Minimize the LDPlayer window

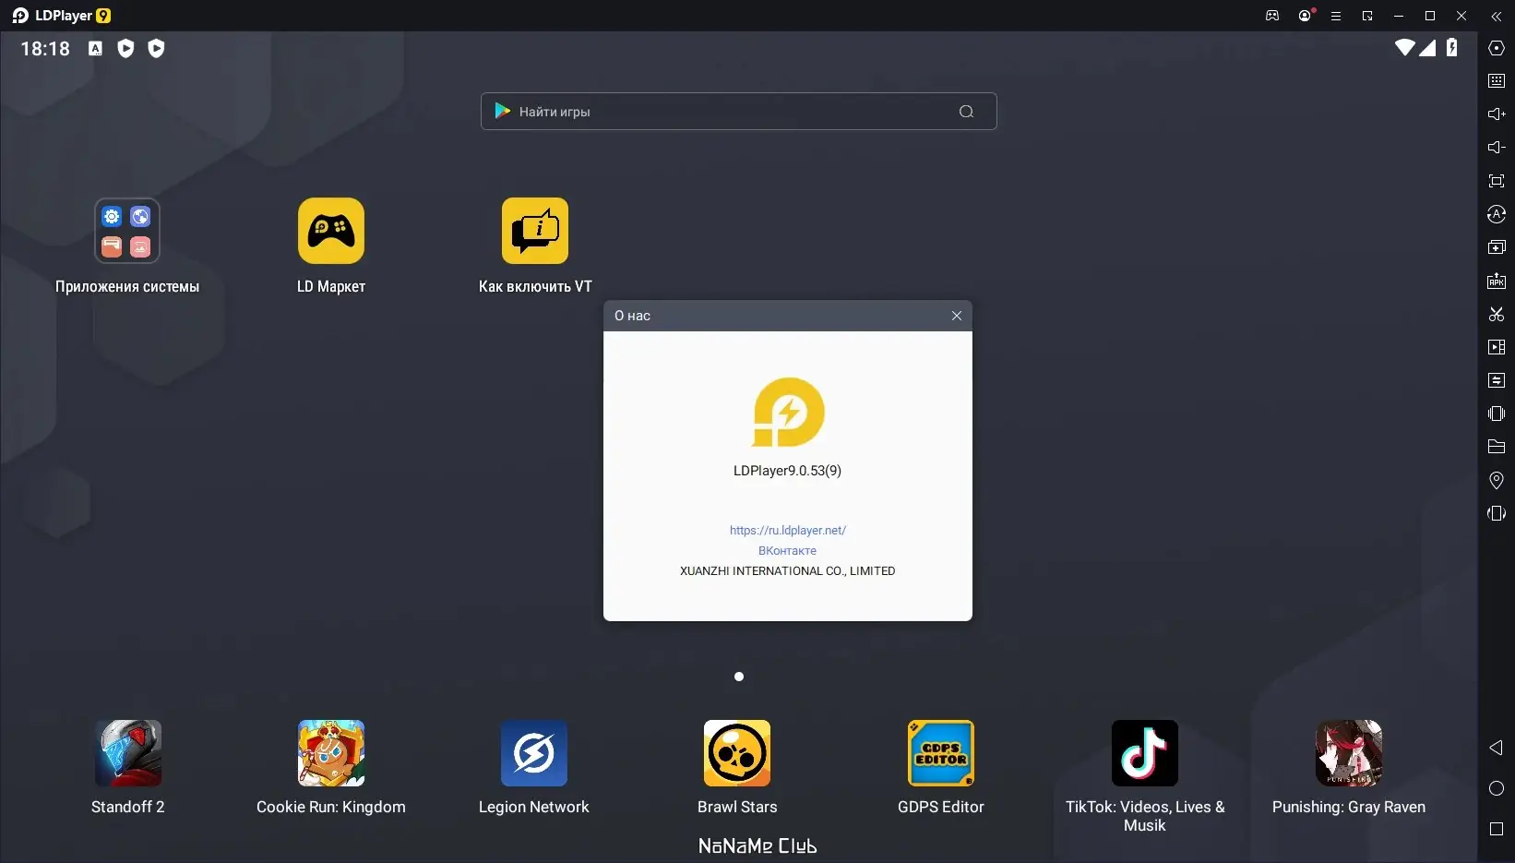tap(1399, 16)
